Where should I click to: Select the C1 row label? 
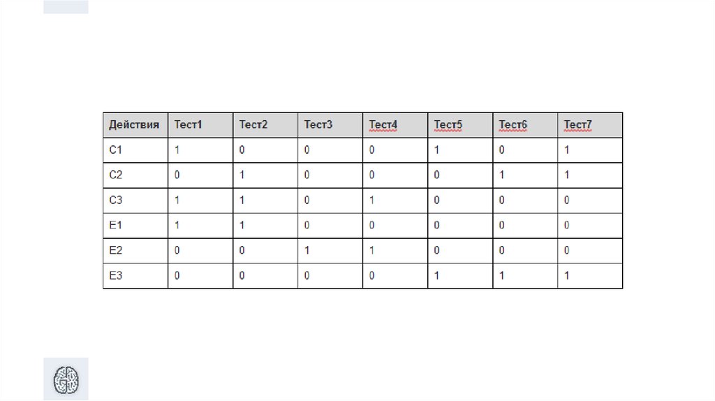116,150
